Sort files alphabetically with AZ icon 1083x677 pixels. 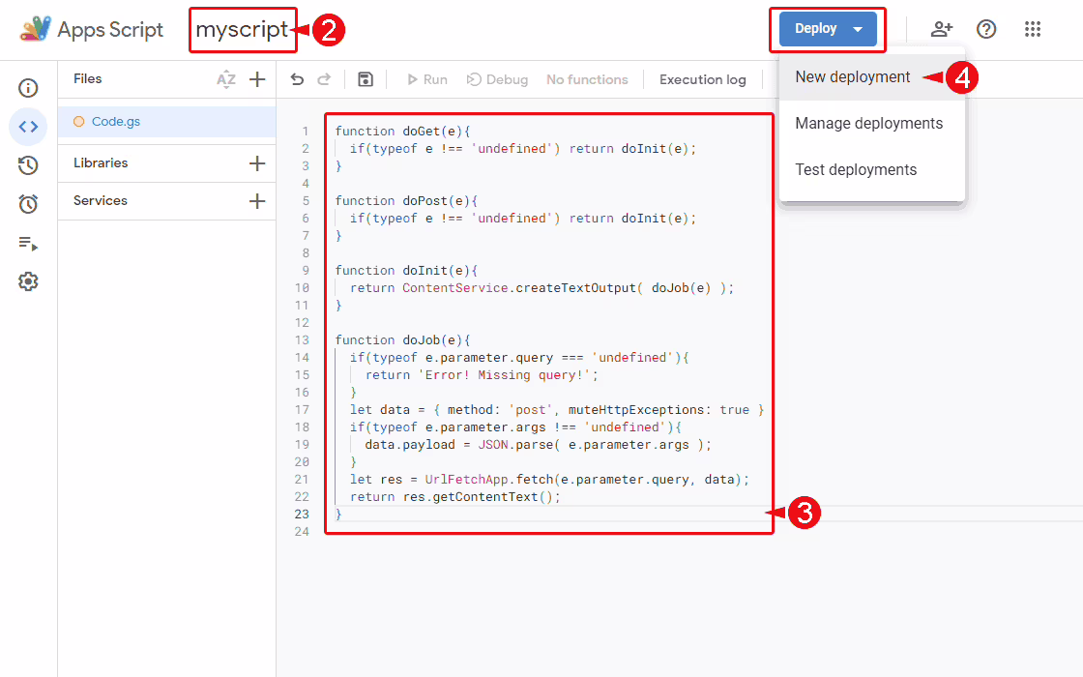[226, 79]
